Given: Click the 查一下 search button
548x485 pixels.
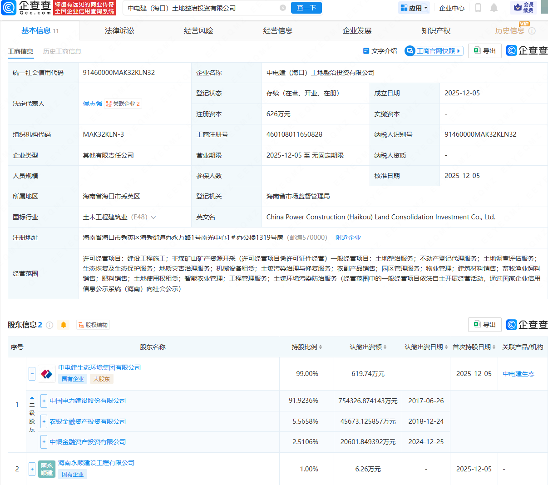Looking at the screenshot, I should pyautogui.click(x=306, y=8).
